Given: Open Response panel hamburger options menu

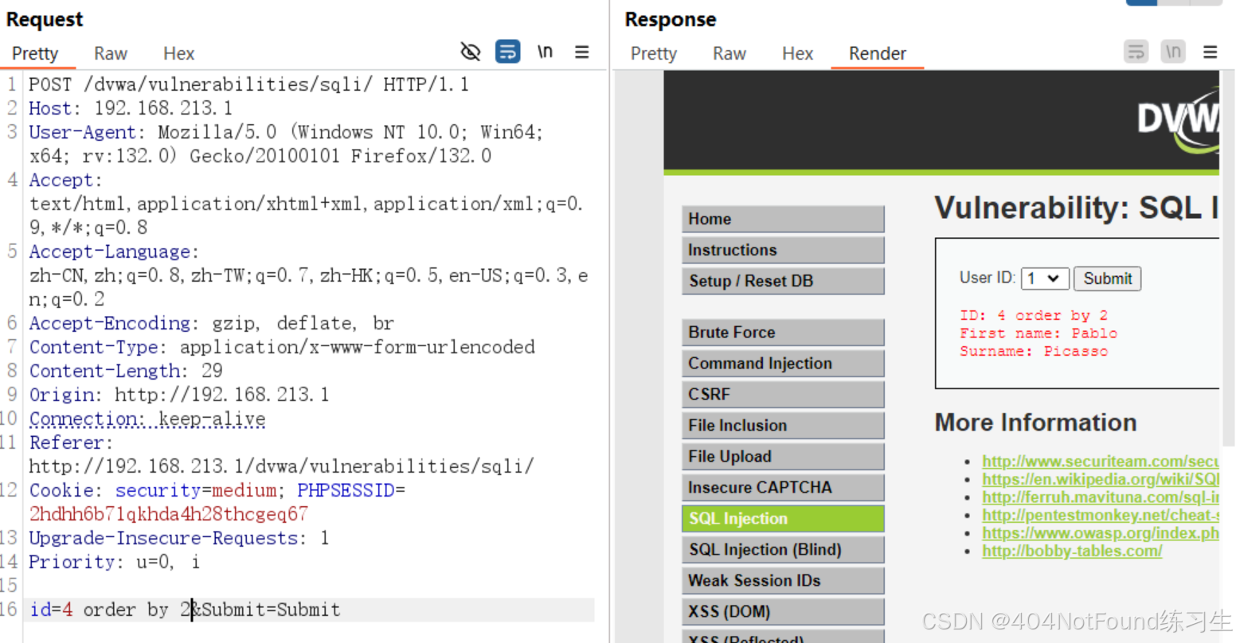Looking at the screenshot, I should pyautogui.click(x=1210, y=53).
